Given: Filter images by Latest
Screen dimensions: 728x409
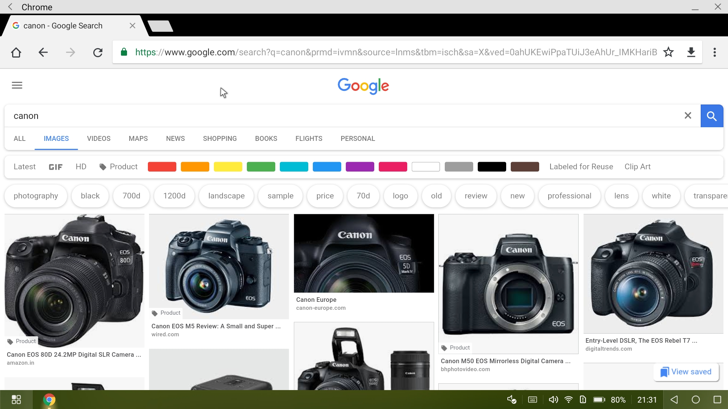Looking at the screenshot, I should tap(25, 167).
